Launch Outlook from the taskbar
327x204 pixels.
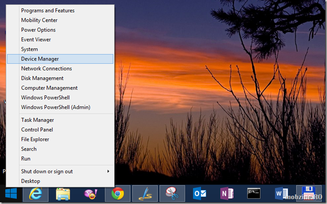coord(200,193)
